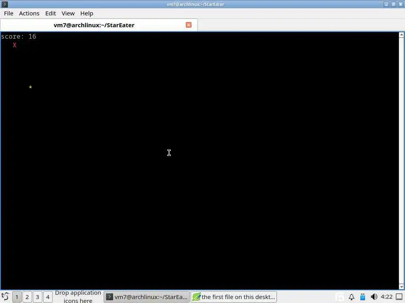Viewport: 405px width, 303px height.
Task: Close the StarEater terminal tab
Action: [x=189, y=25]
